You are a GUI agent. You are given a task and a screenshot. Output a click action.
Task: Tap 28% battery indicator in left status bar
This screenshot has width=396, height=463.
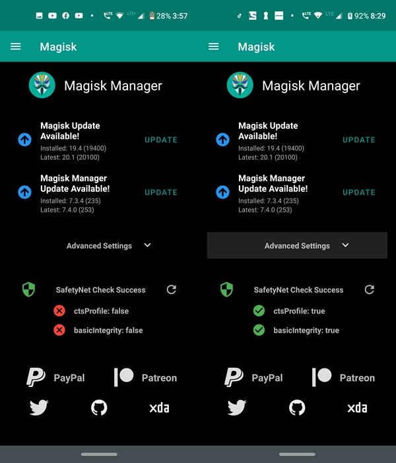point(160,16)
